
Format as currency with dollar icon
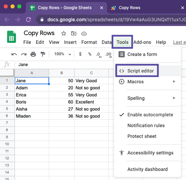pyautogui.click(x=80, y=54)
